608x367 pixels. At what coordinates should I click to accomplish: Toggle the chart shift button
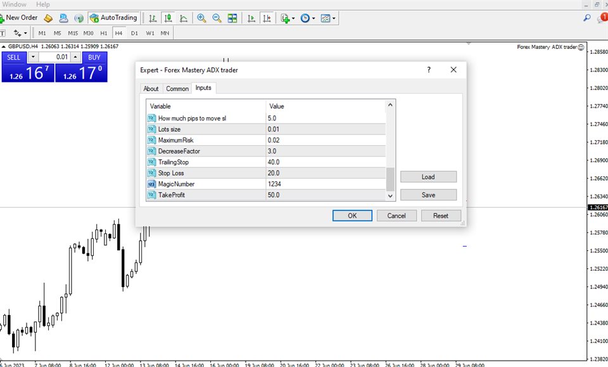(267, 18)
